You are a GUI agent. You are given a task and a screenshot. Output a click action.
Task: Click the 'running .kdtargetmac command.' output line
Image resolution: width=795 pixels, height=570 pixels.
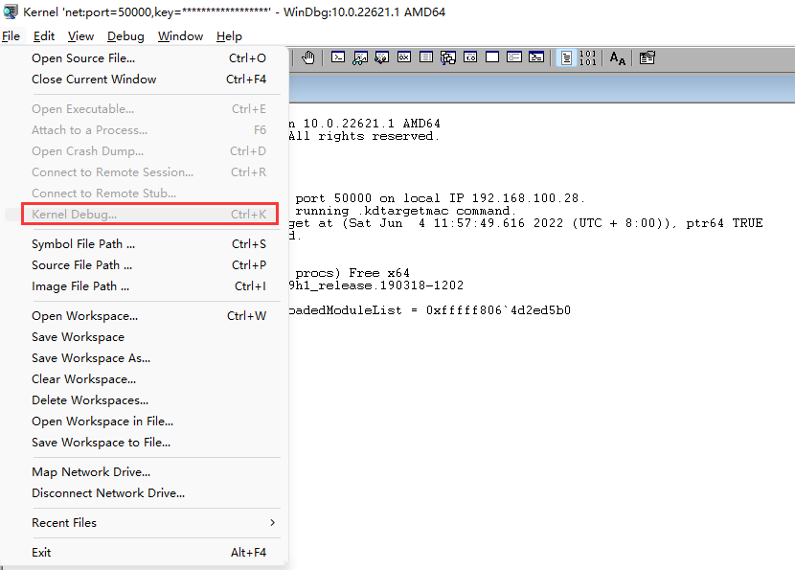(x=405, y=211)
